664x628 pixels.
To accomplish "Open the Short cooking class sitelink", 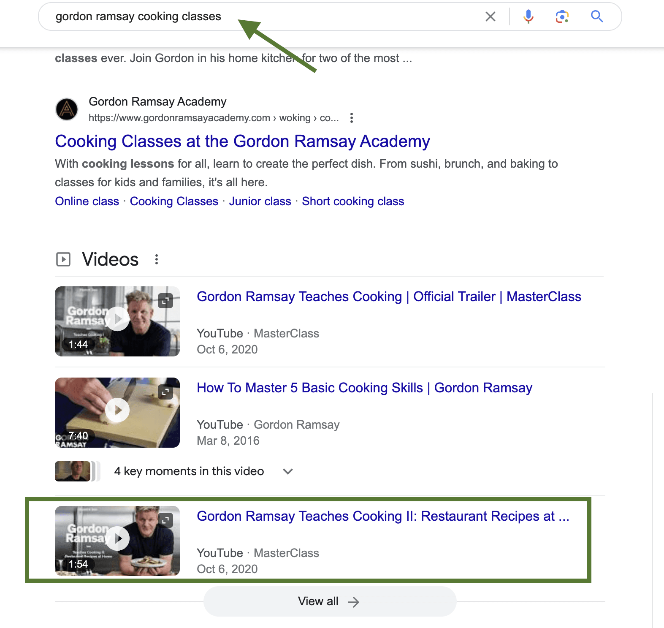I will point(353,201).
